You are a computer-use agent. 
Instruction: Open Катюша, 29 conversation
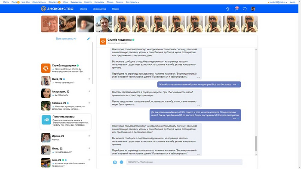pos(66,106)
